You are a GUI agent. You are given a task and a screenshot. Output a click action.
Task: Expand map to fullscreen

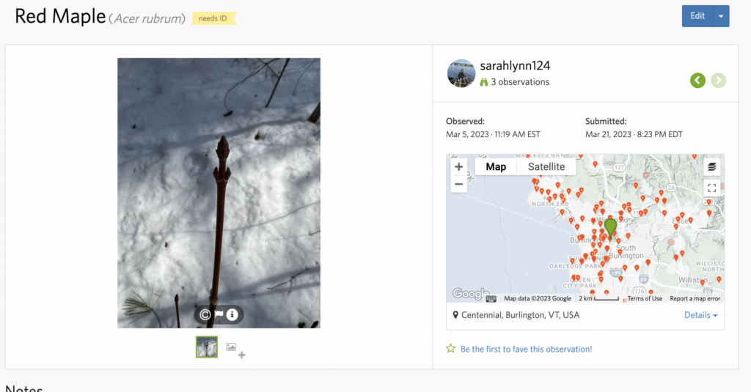click(711, 188)
